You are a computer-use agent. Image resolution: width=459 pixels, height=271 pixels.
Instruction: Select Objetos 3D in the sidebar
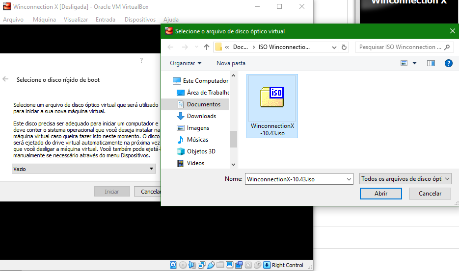pyautogui.click(x=196, y=151)
